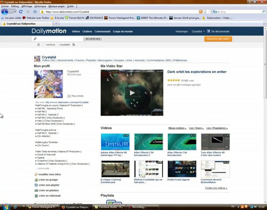Image resolution: width=267 pixels, height=210 pixels.
Task: Open ESLFRANCE bookmark in bookmarks toolbar
Action: pos(95,18)
